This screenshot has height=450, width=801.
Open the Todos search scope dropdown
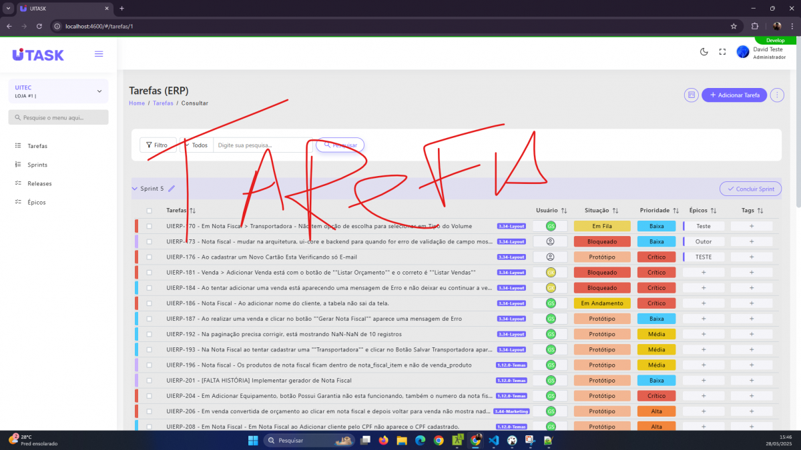(196, 145)
